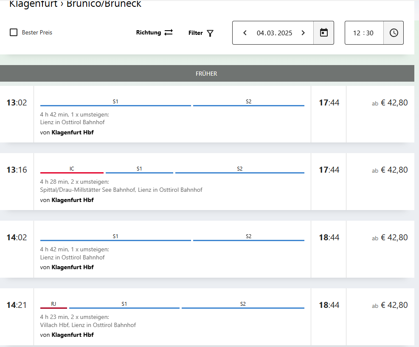The width and height of the screenshot is (419, 347).
Task: Show earlier connections via FRÜHER bar
Action: pos(207,74)
